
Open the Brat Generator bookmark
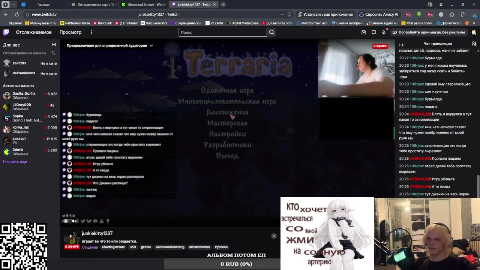(x=154, y=23)
